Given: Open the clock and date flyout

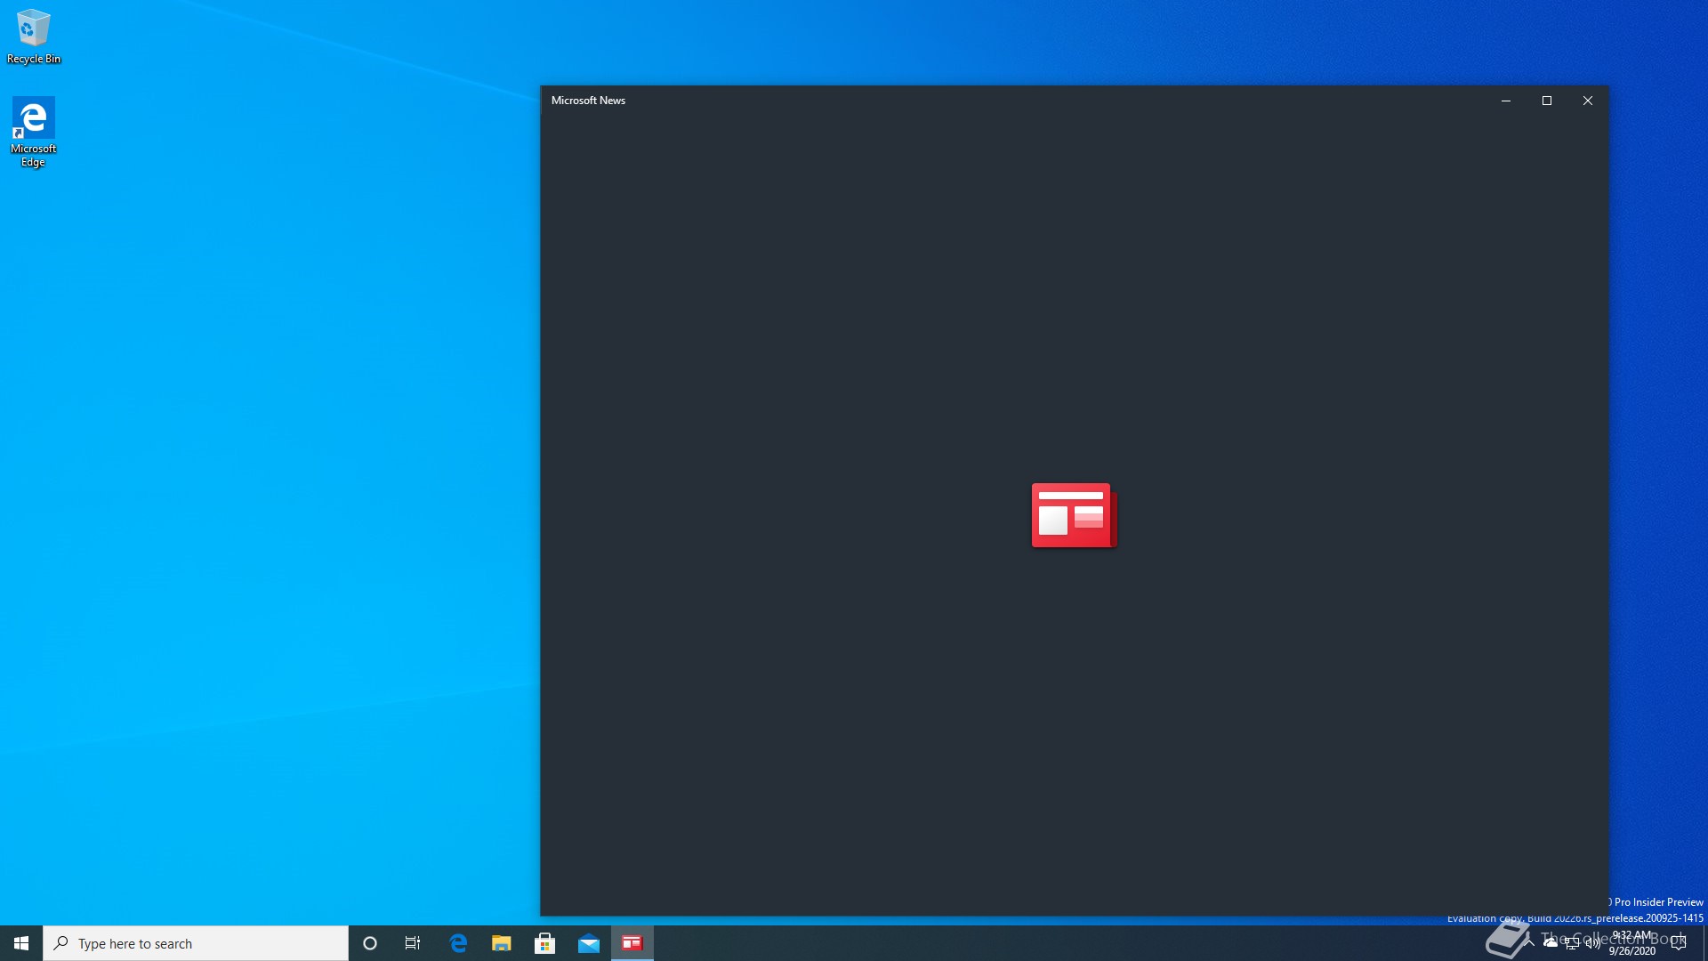Looking at the screenshot, I should (1632, 943).
